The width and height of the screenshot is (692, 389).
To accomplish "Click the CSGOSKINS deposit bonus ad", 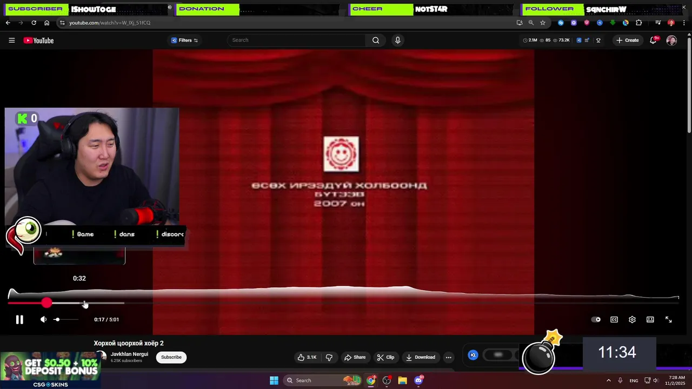I will pos(50,370).
